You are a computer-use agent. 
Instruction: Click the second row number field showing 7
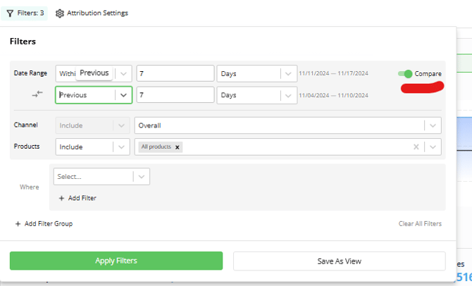(175, 94)
